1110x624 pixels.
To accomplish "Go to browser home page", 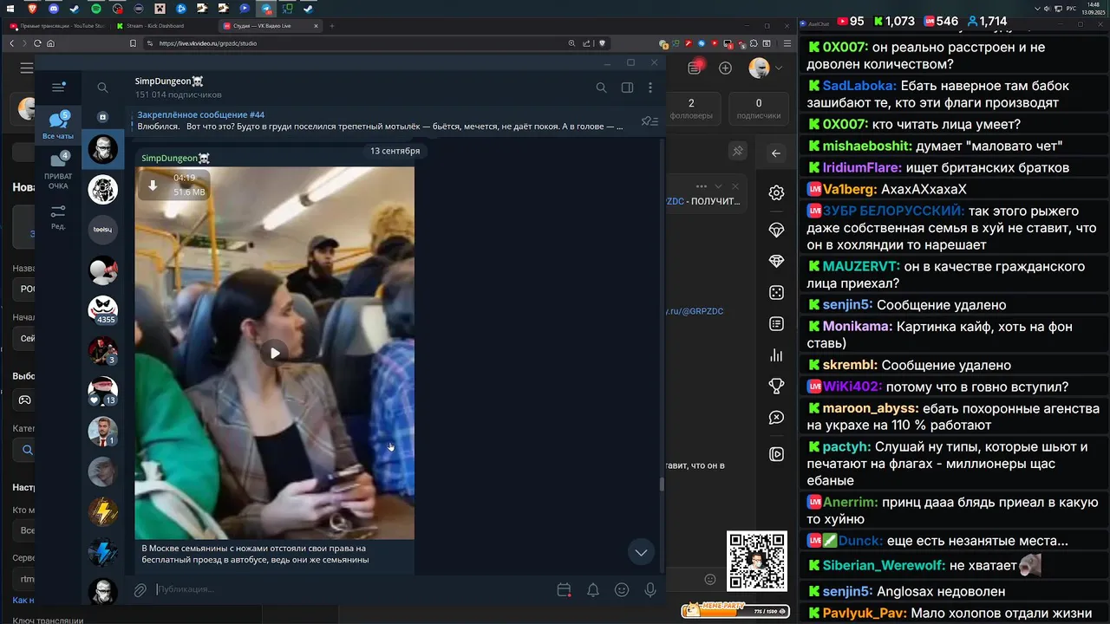I will click(51, 43).
